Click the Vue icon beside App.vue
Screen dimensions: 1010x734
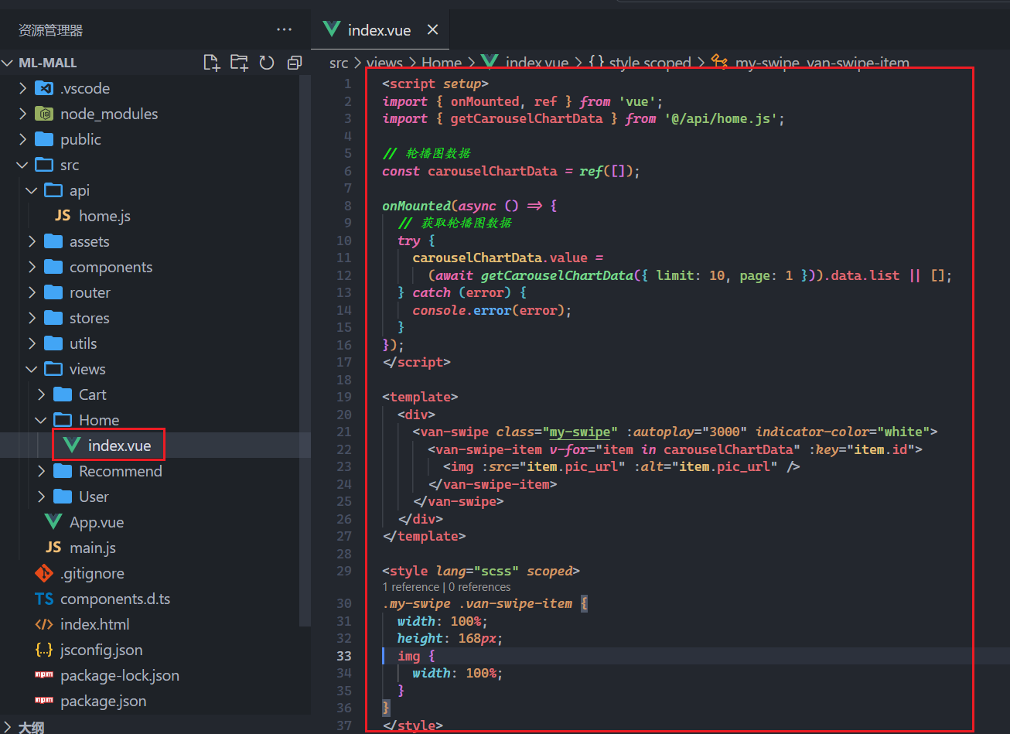[53, 522]
